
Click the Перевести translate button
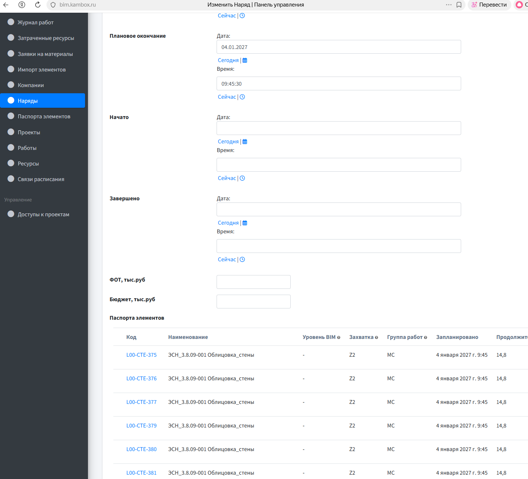[489, 5]
